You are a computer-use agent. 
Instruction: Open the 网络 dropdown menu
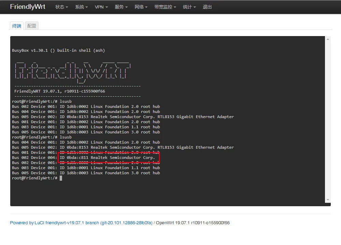point(141,7)
